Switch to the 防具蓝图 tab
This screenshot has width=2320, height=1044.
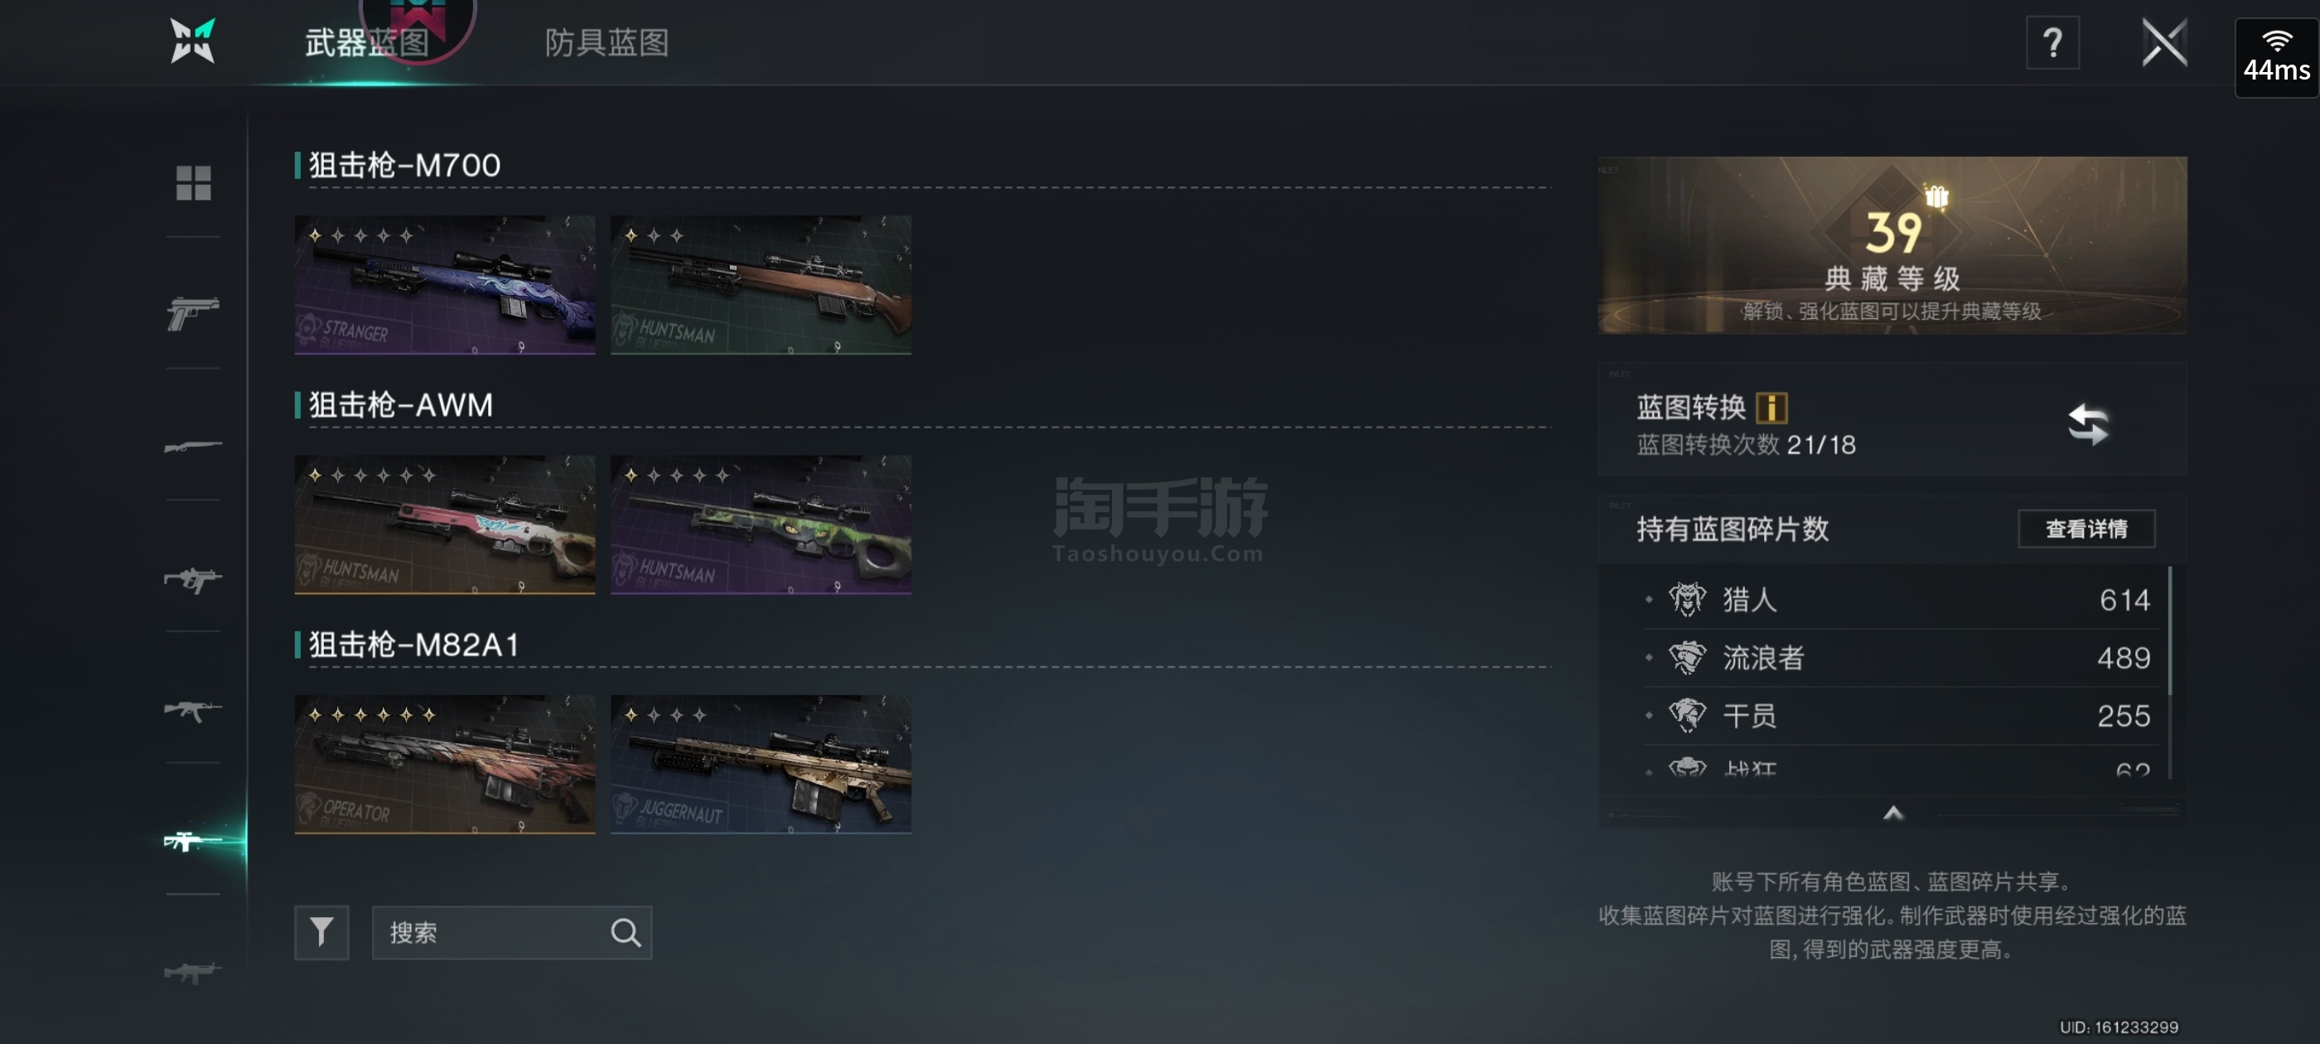click(607, 42)
